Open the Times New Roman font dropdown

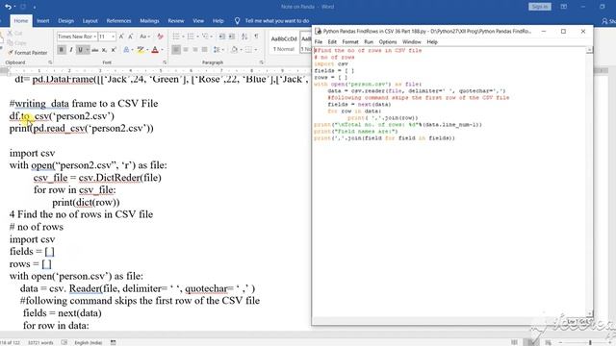click(x=94, y=37)
